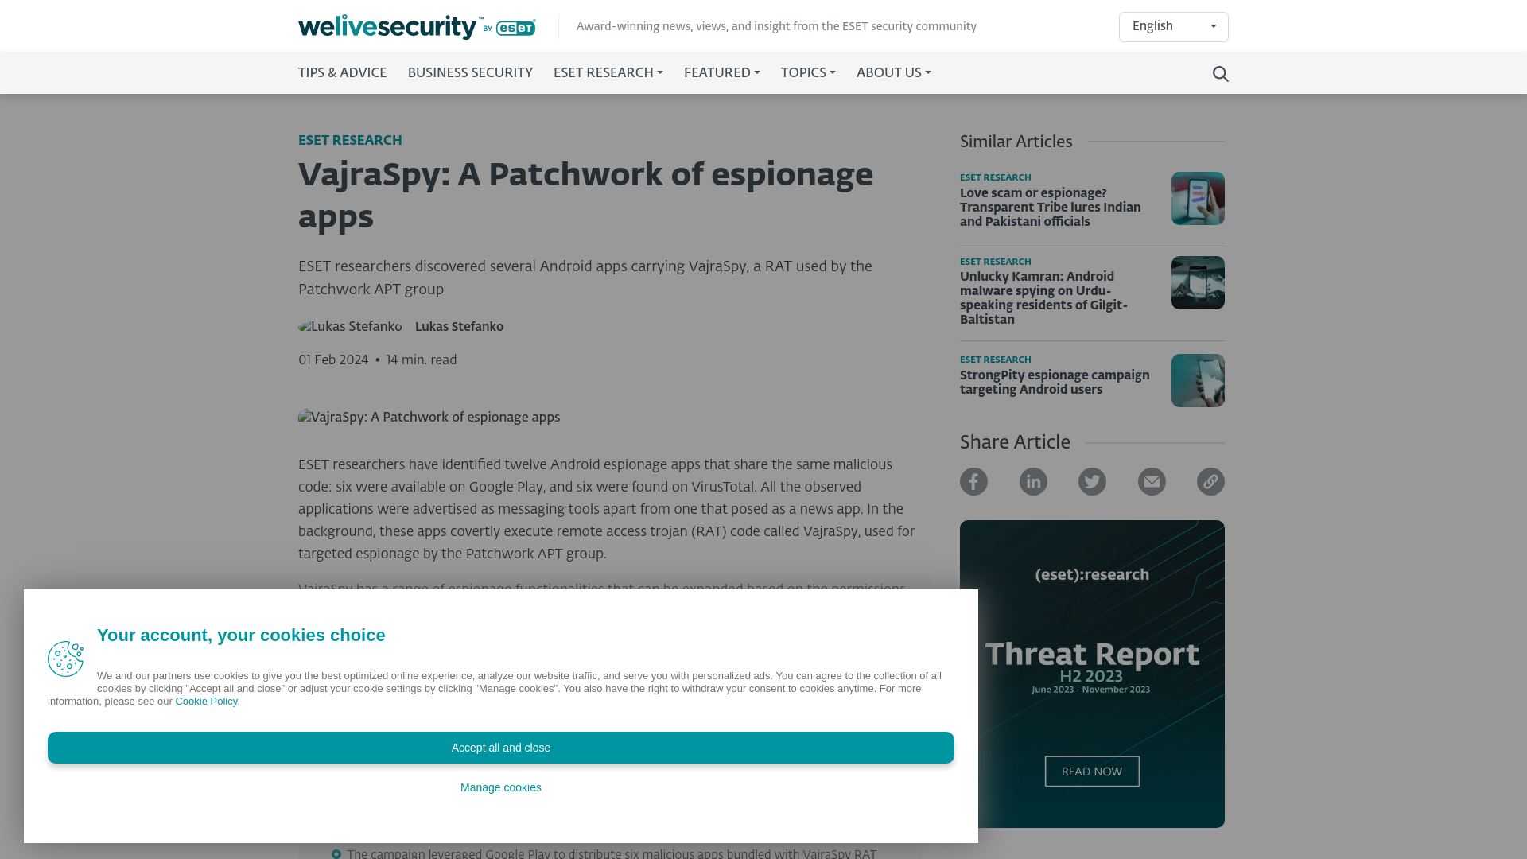Click TIPS & ADVICE menu item
The width and height of the screenshot is (1527, 859).
point(342,73)
